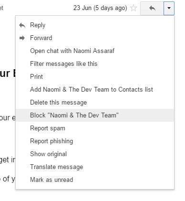This screenshot has width=185, height=201.
Task: Click the forward arrow icon beside the Forward entry
Action: [x=22, y=38]
